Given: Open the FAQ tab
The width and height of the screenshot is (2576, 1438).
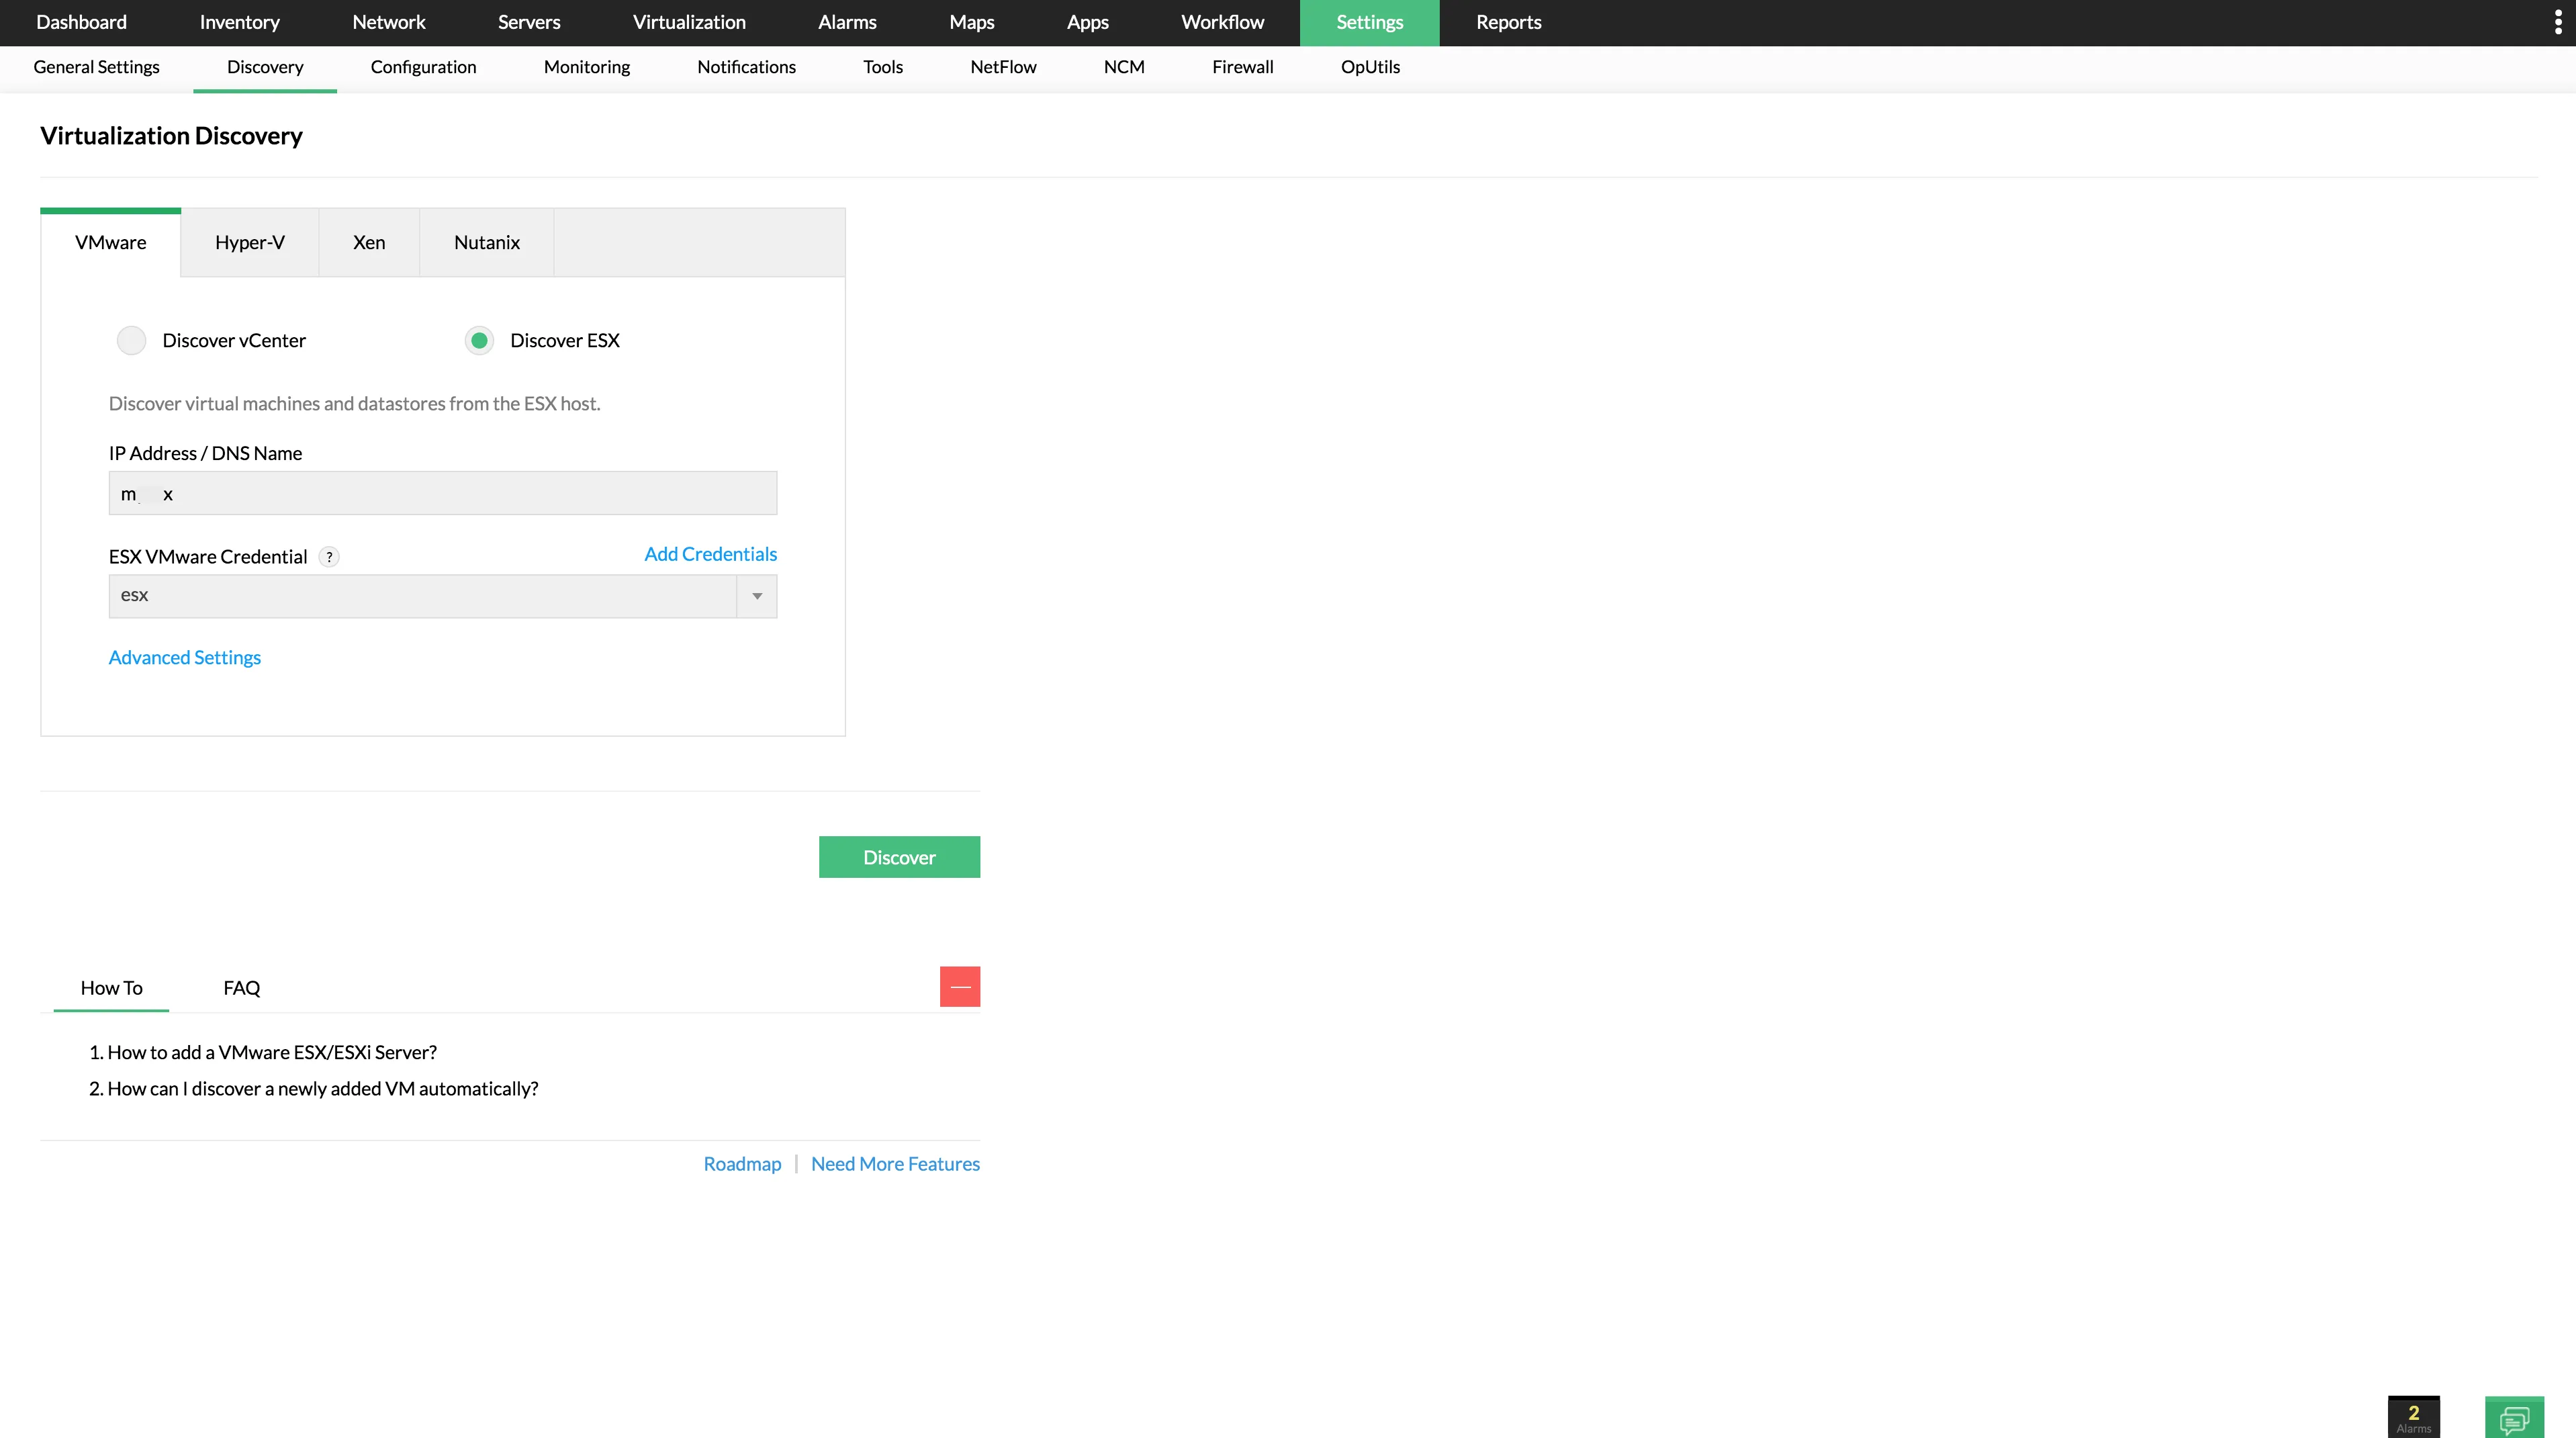Looking at the screenshot, I should [241, 987].
